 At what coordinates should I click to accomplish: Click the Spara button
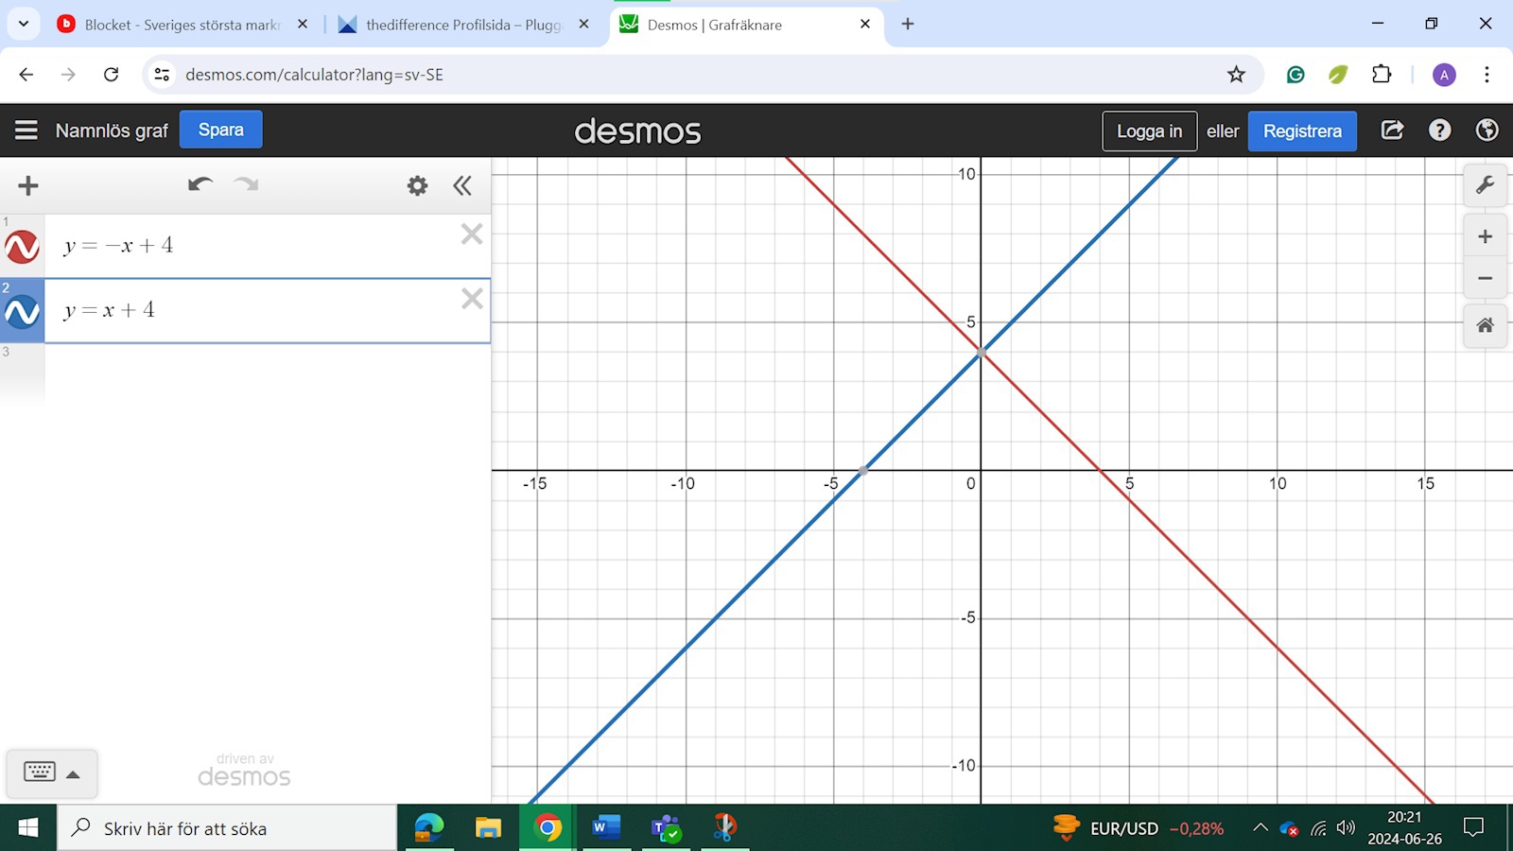click(220, 130)
